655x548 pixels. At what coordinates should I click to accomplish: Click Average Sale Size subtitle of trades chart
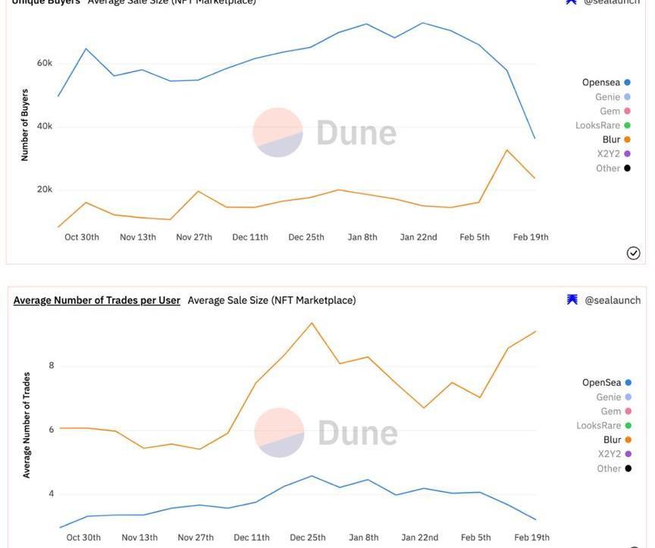(x=271, y=300)
